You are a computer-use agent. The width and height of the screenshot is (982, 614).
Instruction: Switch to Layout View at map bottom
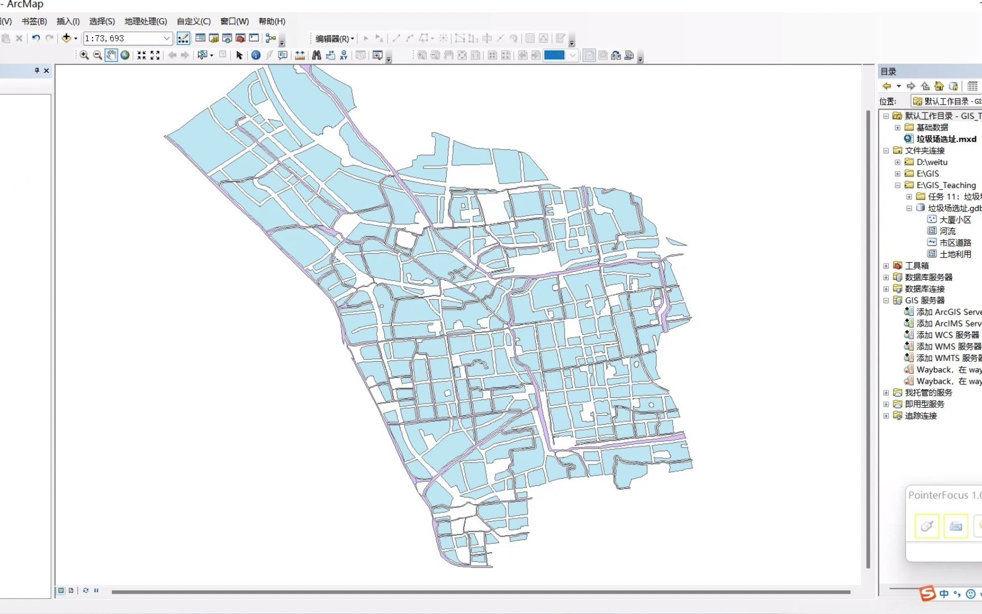[70, 590]
